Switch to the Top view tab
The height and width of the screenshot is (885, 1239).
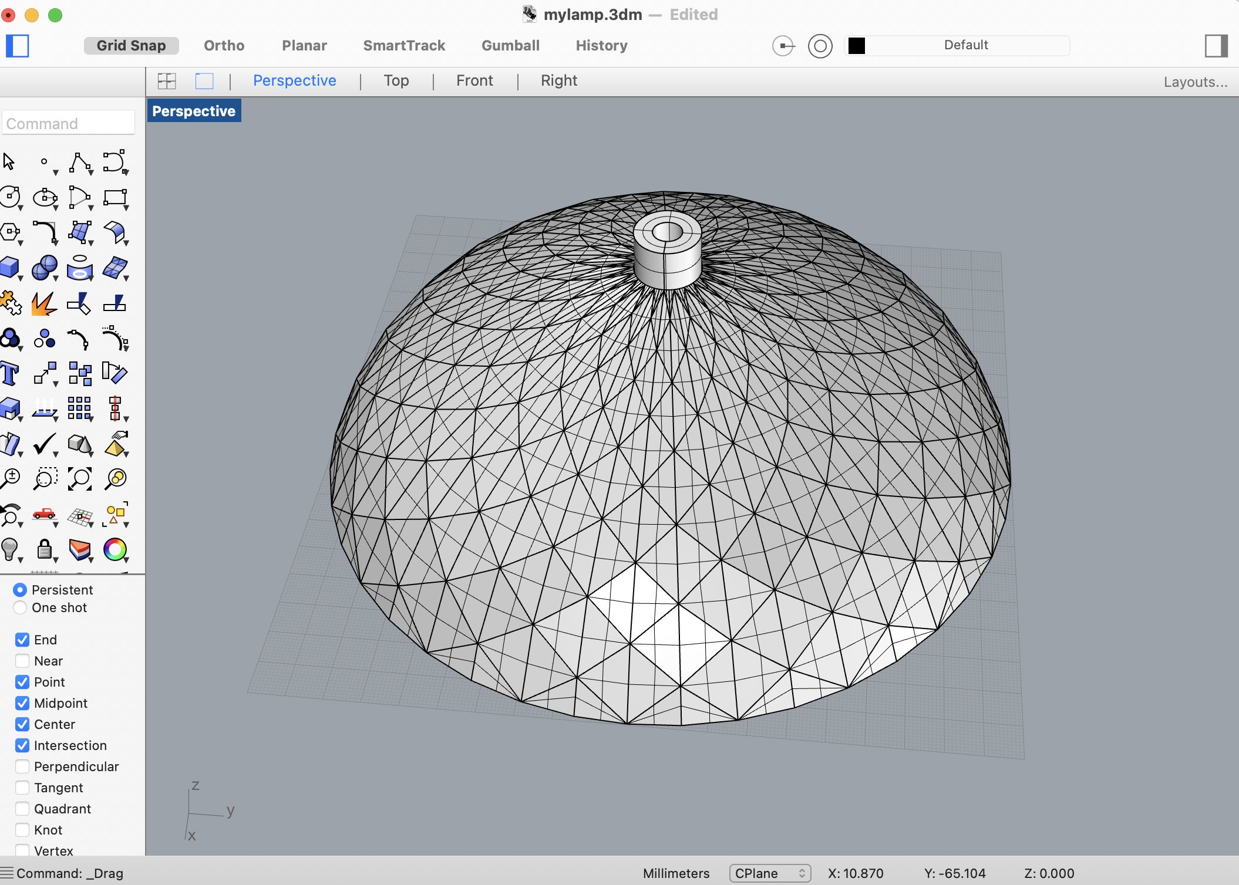396,80
